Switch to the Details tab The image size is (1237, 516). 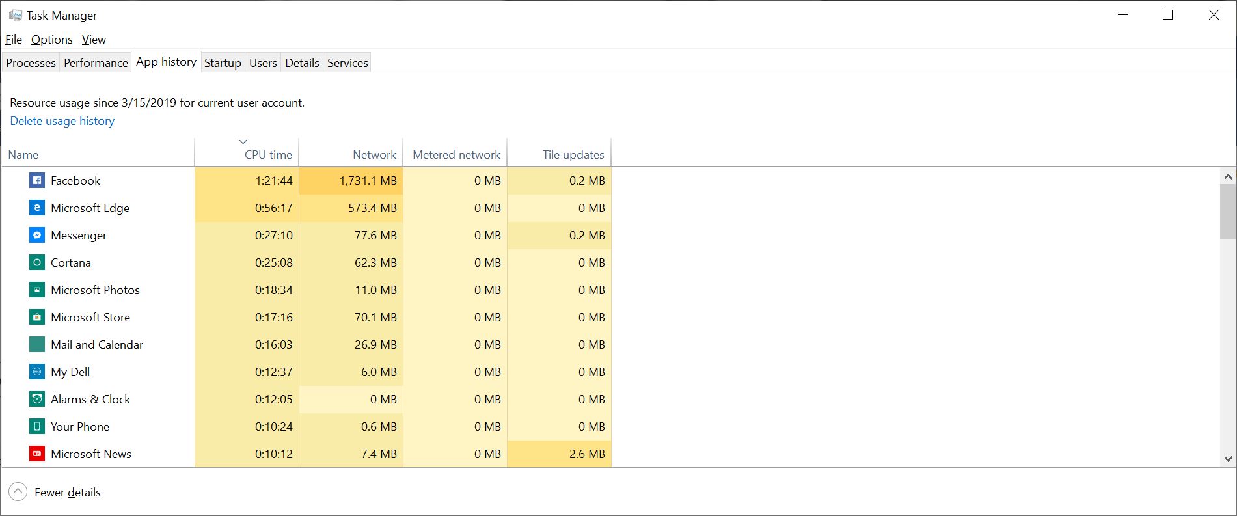coord(302,63)
